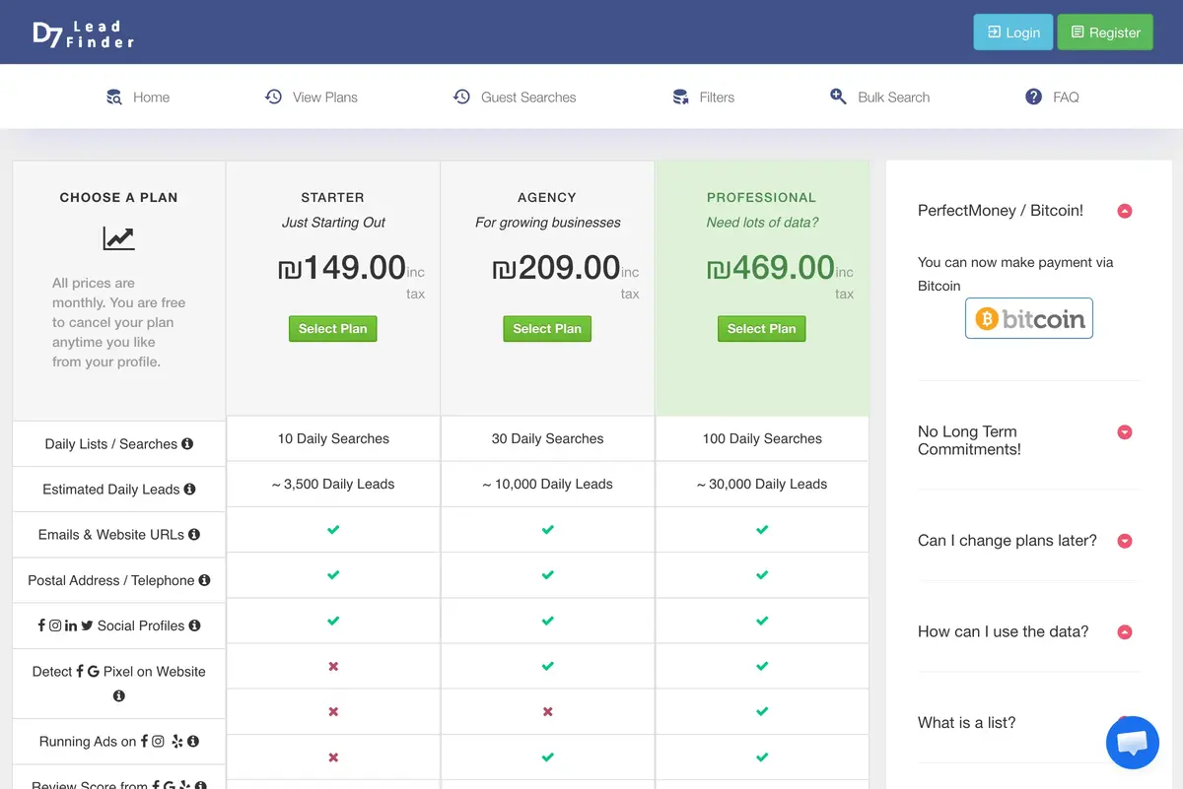Screen dimensions: 1183x789
Task: Click Agency red X in Running Ads row
Action: [547, 712]
